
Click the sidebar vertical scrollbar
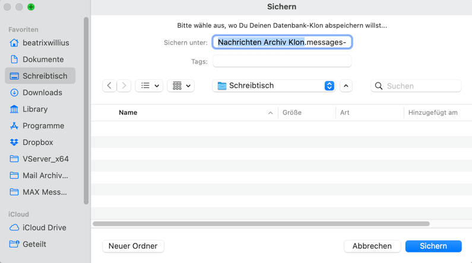(86, 111)
